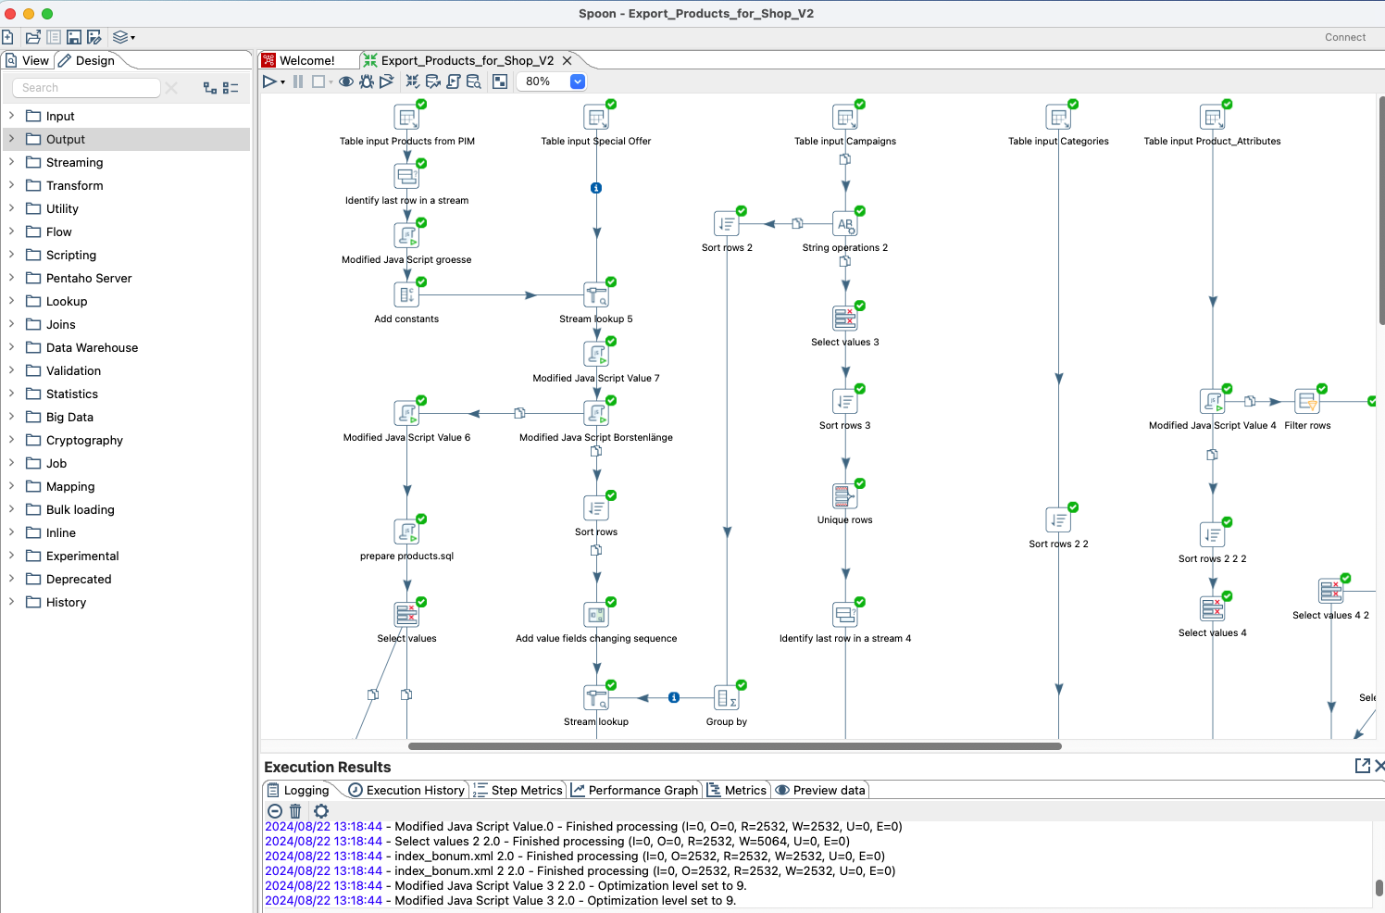Clear the log with the trash icon
Viewport: 1385px width, 913px height.
coord(295,811)
